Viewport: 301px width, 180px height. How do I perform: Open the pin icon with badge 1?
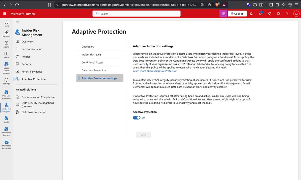[x=260, y=14]
